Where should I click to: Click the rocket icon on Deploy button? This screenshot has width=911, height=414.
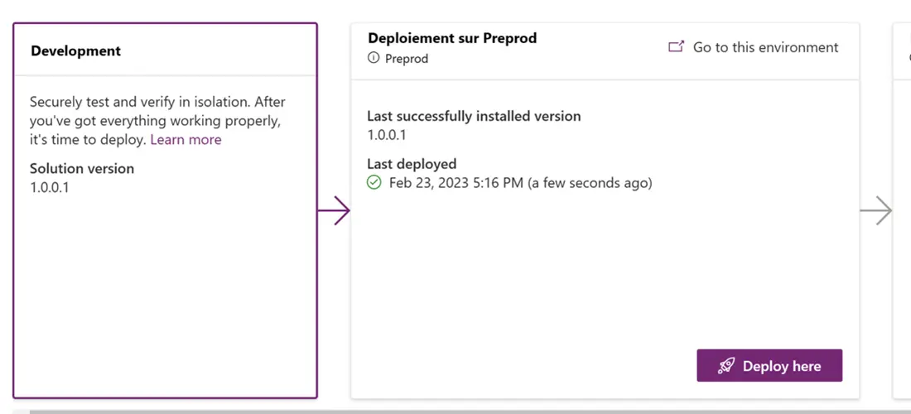pyautogui.click(x=725, y=366)
